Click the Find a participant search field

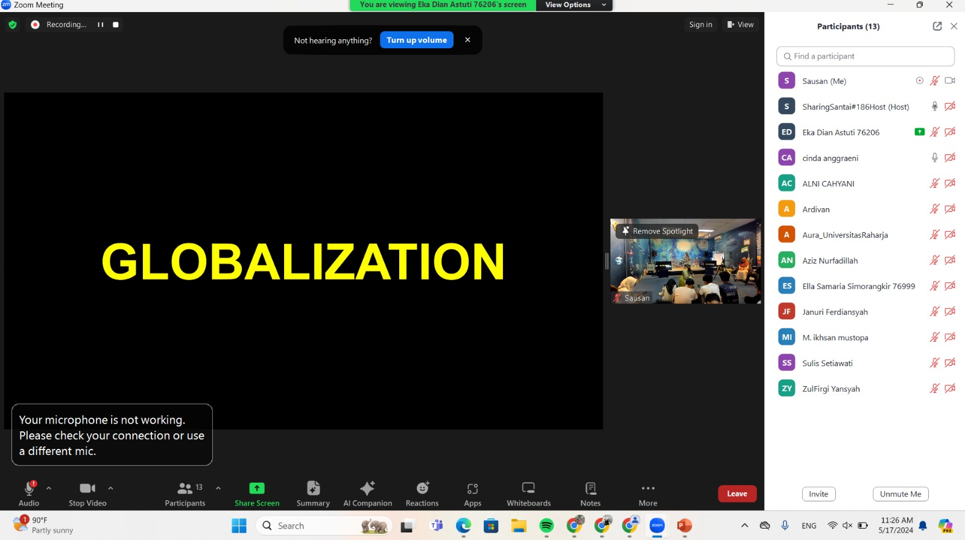click(865, 56)
